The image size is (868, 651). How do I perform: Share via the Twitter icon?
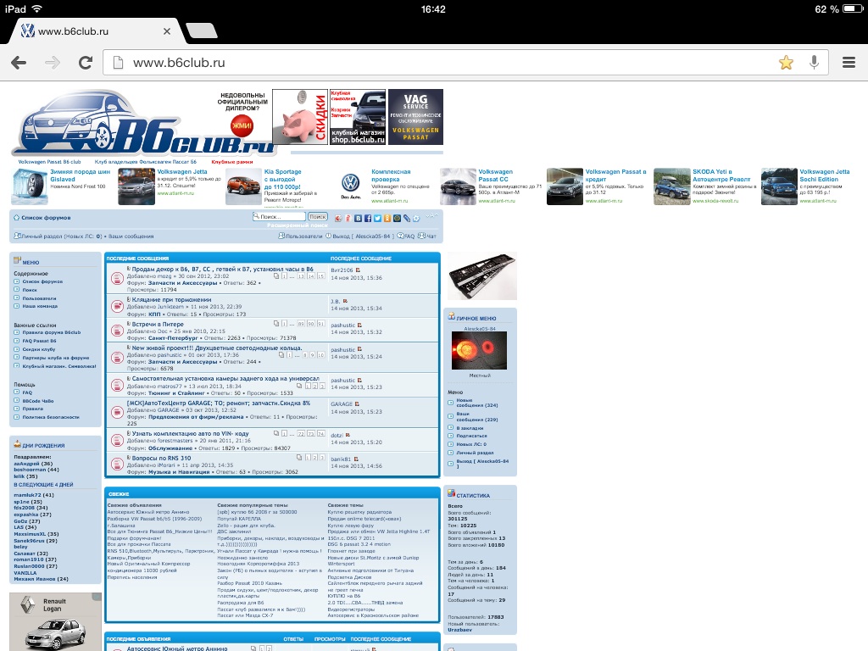coord(377,218)
